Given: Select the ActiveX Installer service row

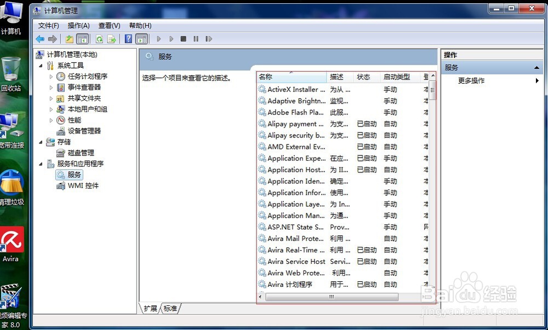Looking at the screenshot, I should click(343, 90).
